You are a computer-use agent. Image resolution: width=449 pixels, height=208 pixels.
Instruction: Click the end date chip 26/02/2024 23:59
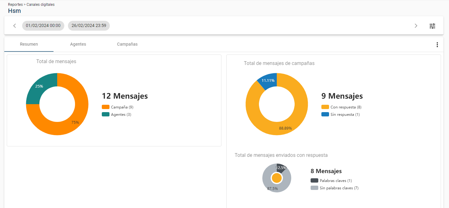click(89, 26)
